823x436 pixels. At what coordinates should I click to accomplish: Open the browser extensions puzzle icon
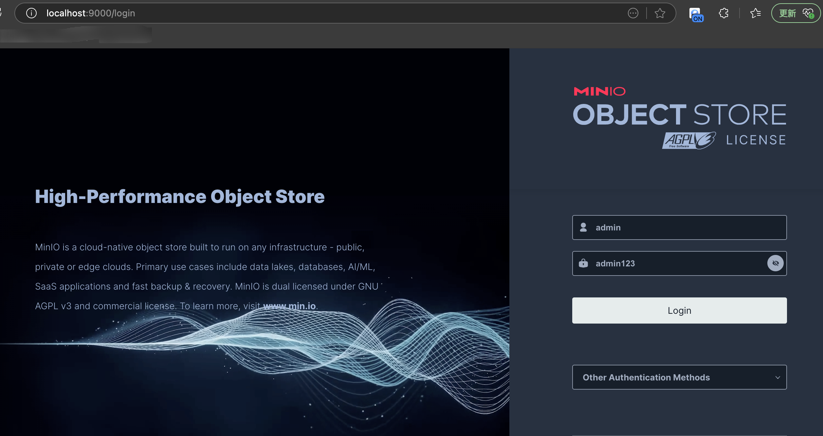pos(723,13)
